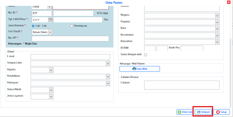
Task: Select the Laki - Laki radio button
Action: (x=33, y=26)
